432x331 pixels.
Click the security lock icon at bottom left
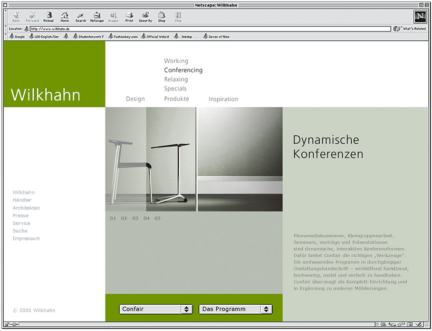click(7, 325)
